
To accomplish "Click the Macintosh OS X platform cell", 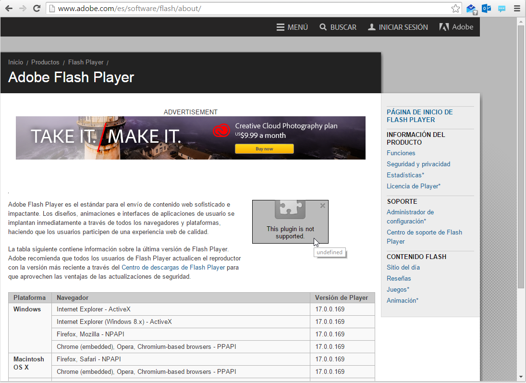I will click(x=30, y=366).
